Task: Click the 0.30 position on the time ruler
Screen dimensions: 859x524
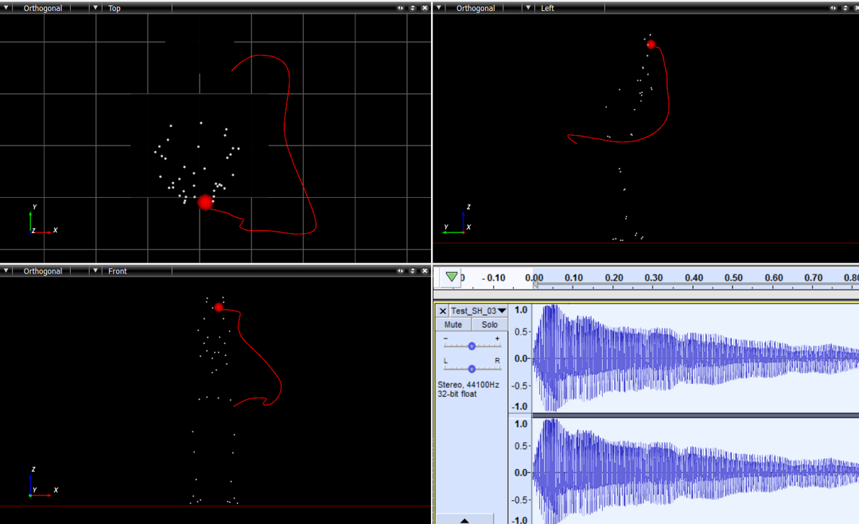Action: tap(653, 278)
